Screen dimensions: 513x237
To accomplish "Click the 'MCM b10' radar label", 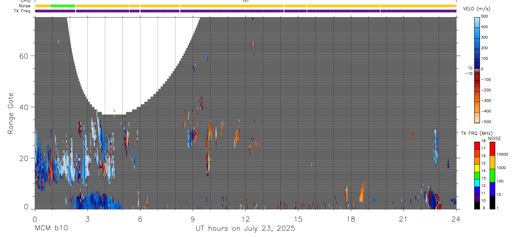I will tap(51, 228).
